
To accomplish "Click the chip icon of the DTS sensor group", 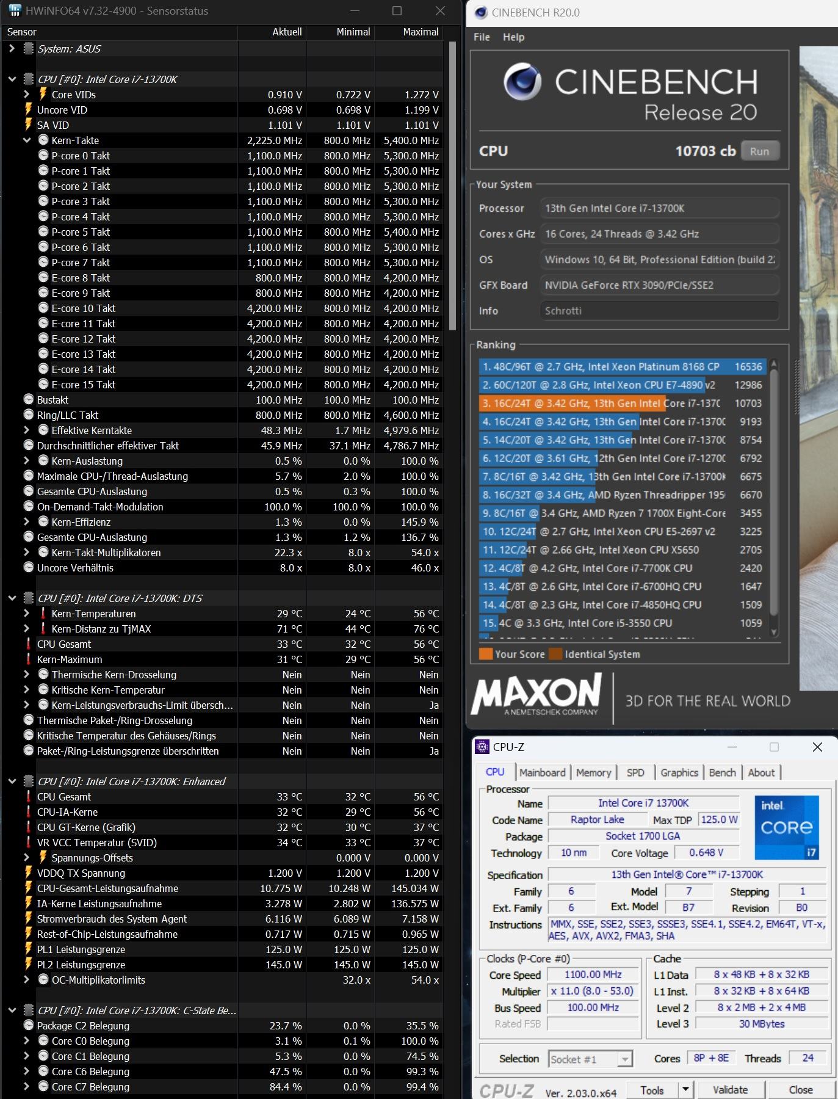I will [x=28, y=598].
